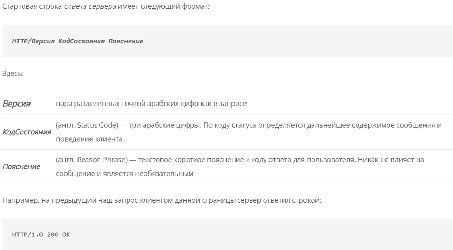453x250 pixels.
Task: Click the term 'Пояснение' in the table
Action: click(x=21, y=167)
